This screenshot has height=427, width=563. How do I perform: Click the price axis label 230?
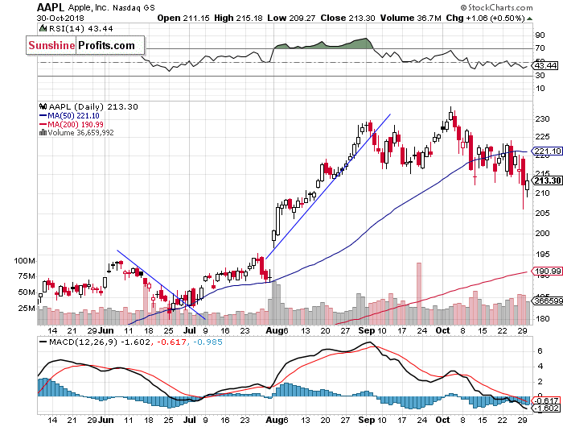pos(542,119)
